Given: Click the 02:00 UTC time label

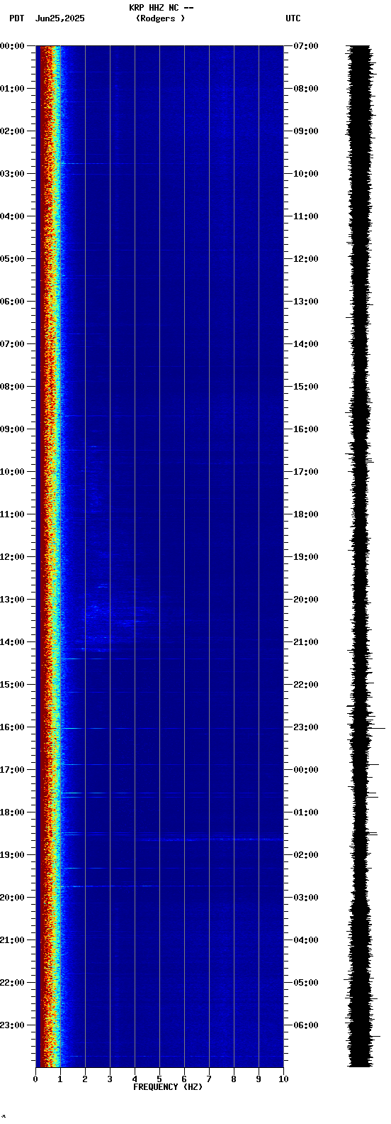Looking at the screenshot, I should [306, 855].
